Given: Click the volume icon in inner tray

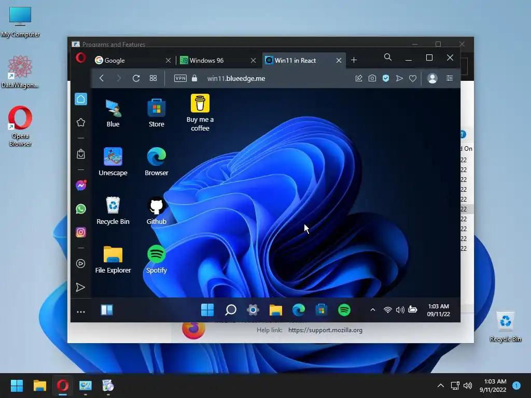Looking at the screenshot, I should tap(400, 310).
